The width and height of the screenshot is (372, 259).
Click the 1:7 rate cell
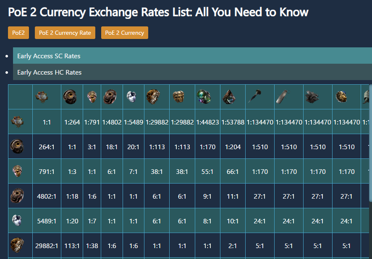click(92, 221)
